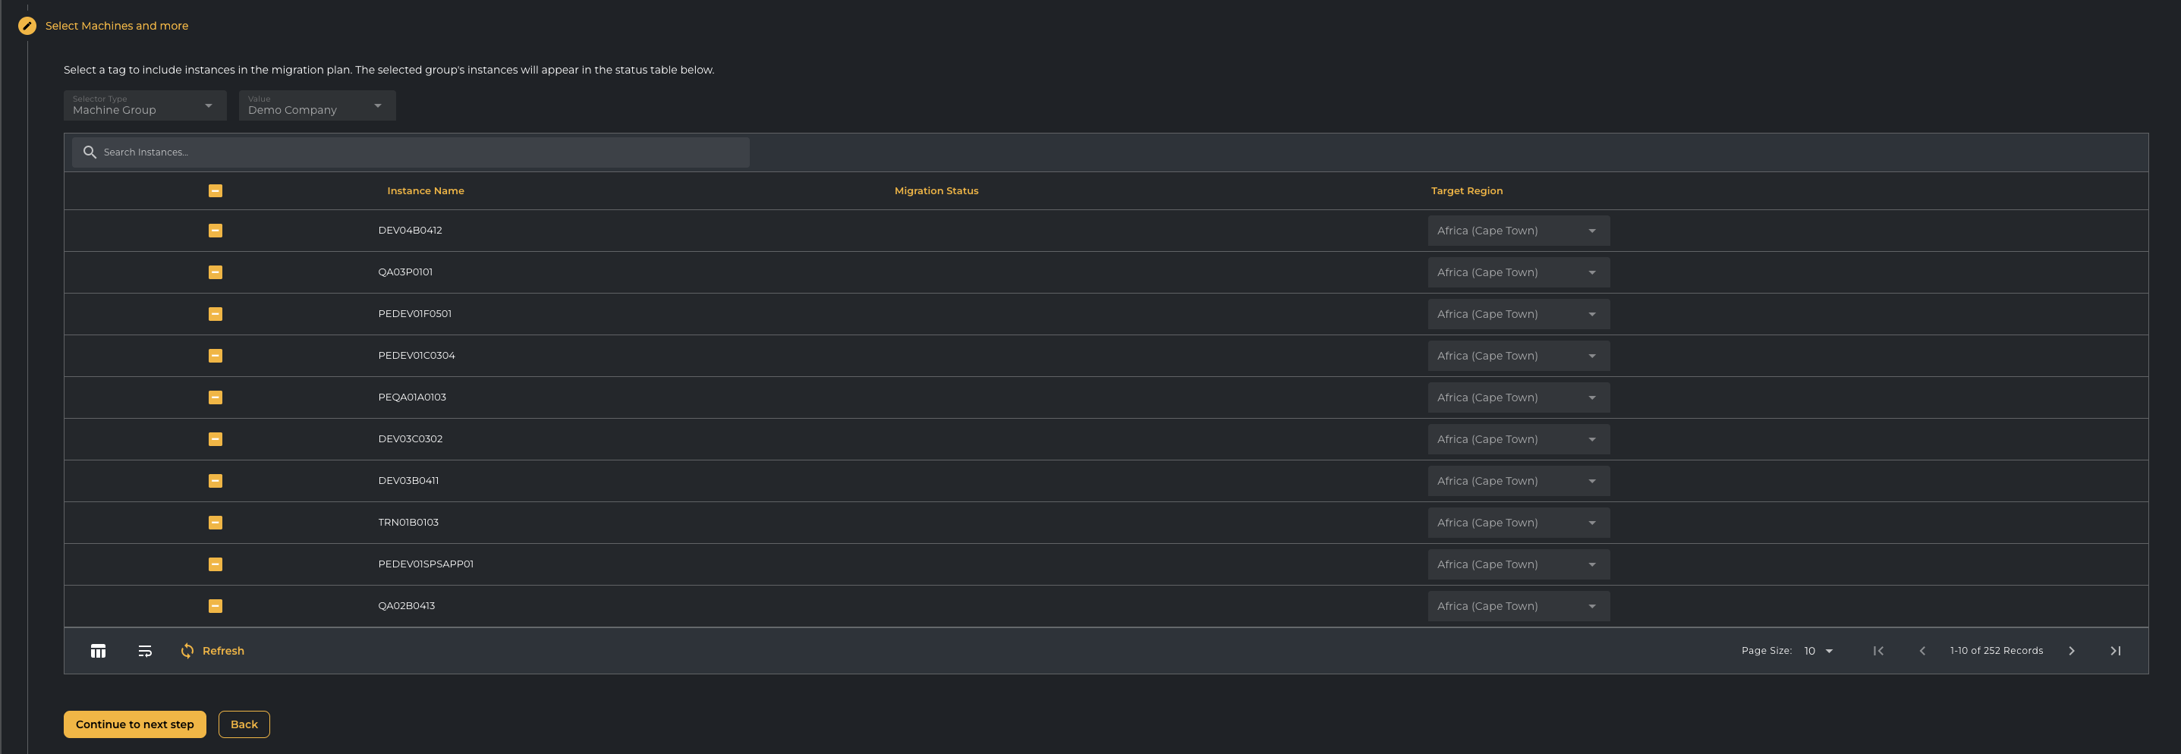Viewport: 2181px width, 754px height.
Task: Open the column chooser icon
Action: [98, 651]
